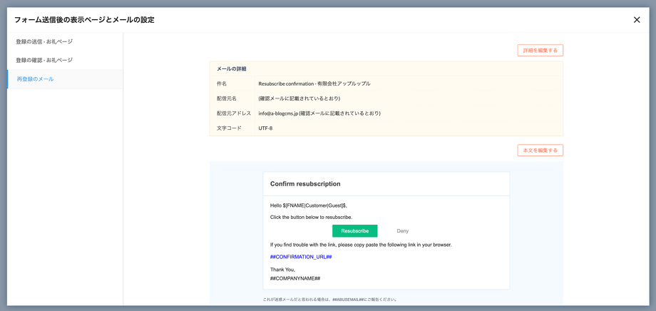The height and width of the screenshot is (311, 656).
Task: Click the ##ABUSEMAIL## footer notice
Action: (330, 300)
